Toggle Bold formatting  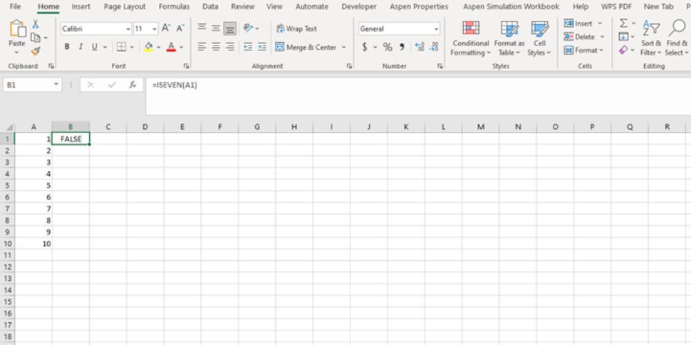pyautogui.click(x=67, y=47)
